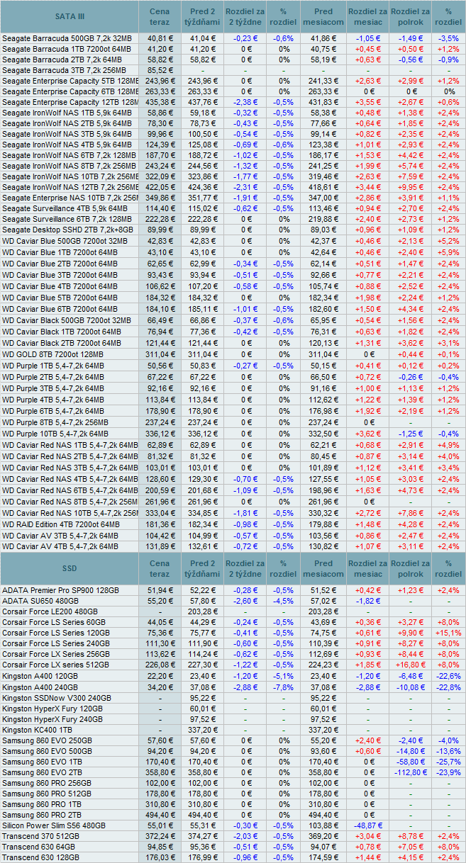Click WD Caviar AV 3TB product name
The image size is (466, 863).
(60, 536)
